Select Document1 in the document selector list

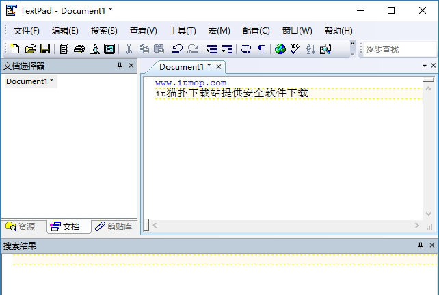(x=29, y=81)
